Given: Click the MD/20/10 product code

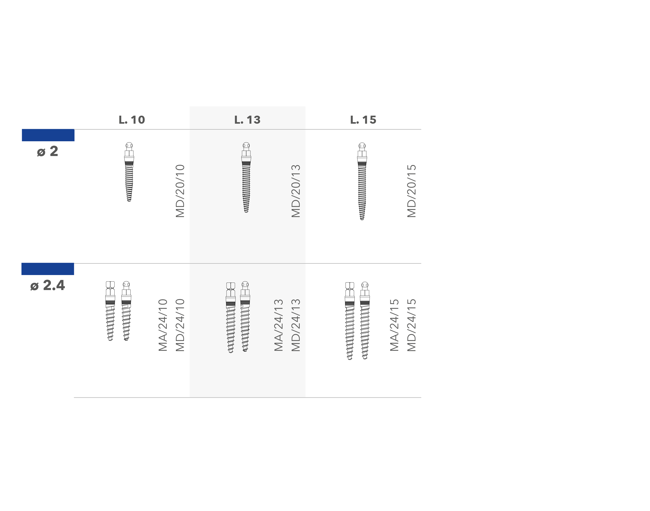Looking at the screenshot, I should point(180,191).
